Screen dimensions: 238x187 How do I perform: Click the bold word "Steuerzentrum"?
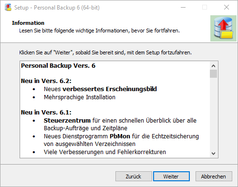(67, 121)
